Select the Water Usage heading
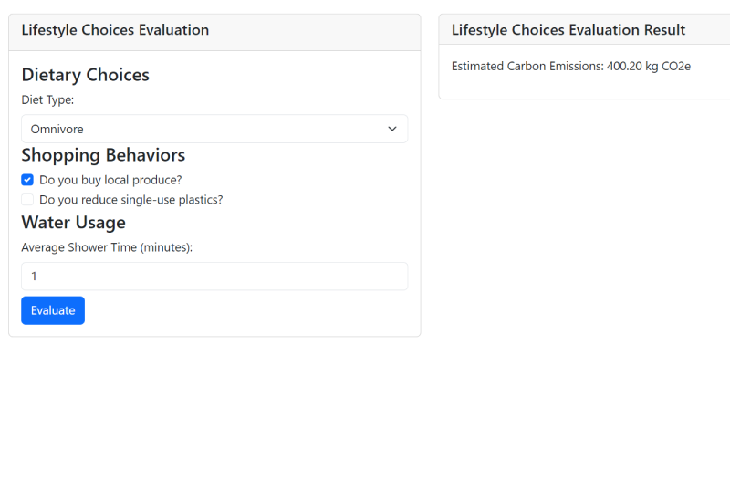Viewport: 730px width, 502px height. click(x=73, y=222)
